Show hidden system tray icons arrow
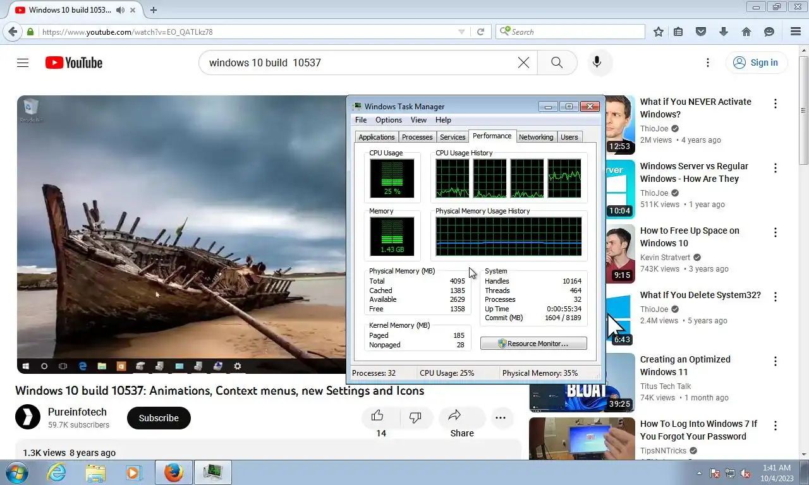 (699, 472)
